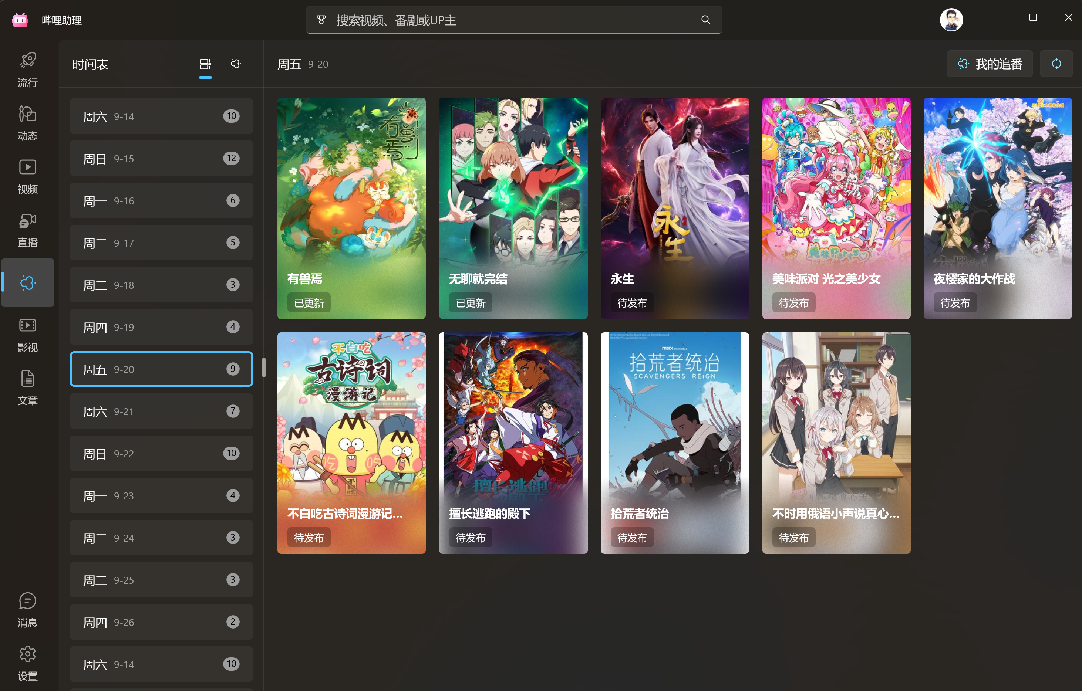The height and width of the screenshot is (691, 1082).
Task: Click the 待发布 badge on 擅长逃跑的殿下
Action: pos(471,538)
